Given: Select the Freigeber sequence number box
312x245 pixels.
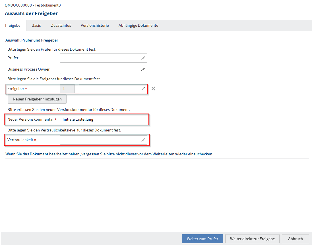Looking at the screenshot, I should tap(67, 89).
